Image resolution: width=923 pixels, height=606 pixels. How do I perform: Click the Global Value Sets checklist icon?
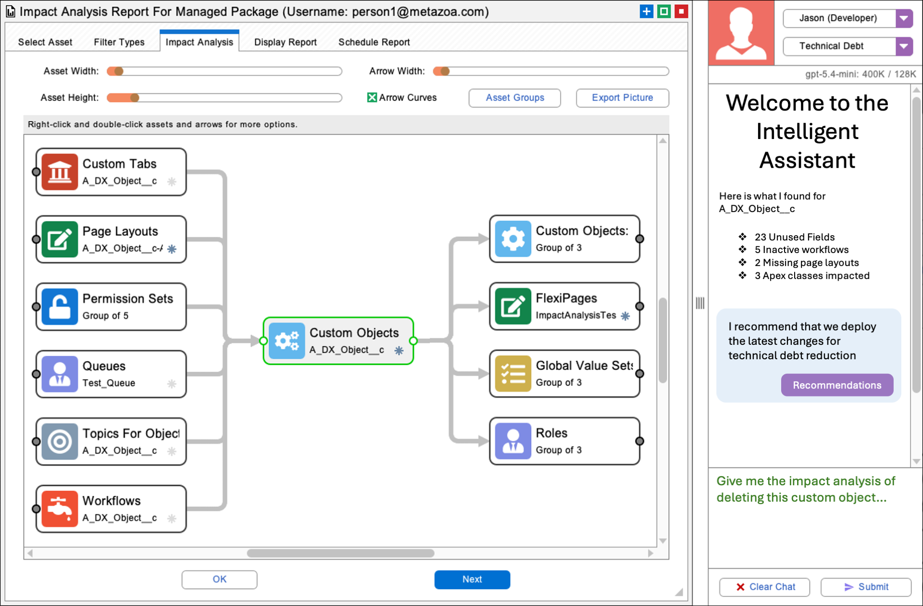[513, 374]
